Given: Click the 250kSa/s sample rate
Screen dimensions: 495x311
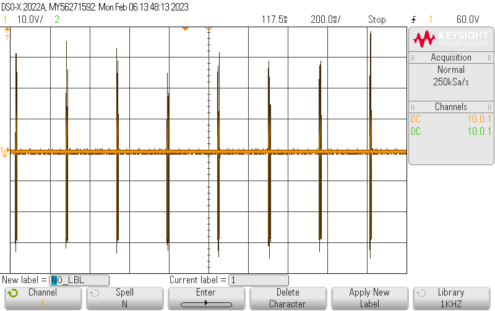Looking at the screenshot, I should point(451,82).
